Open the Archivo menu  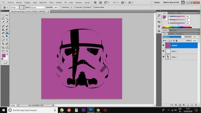pyautogui.click(x=11, y=3)
